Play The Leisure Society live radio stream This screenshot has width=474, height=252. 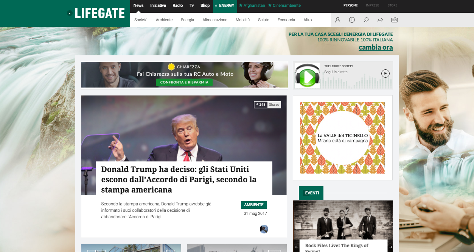pos(385,74)
